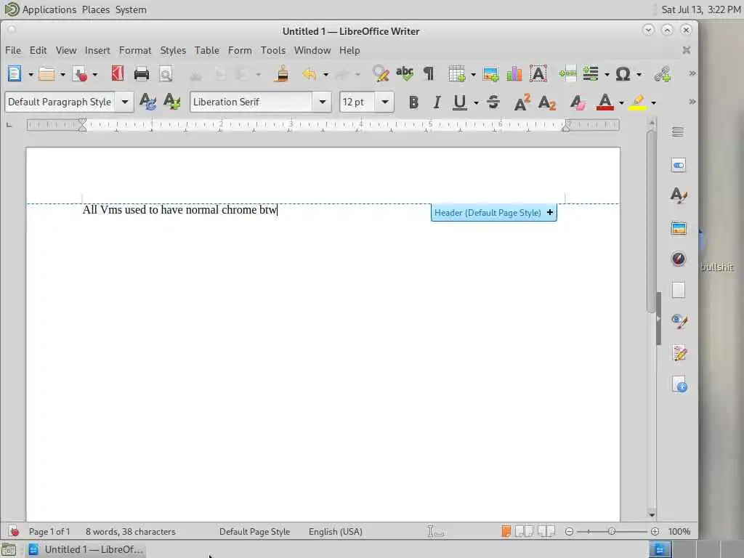Image resolution: width=744 pixels, height=558 pixels.
Task: Export document directly as PDF
Action: (118, 74)
